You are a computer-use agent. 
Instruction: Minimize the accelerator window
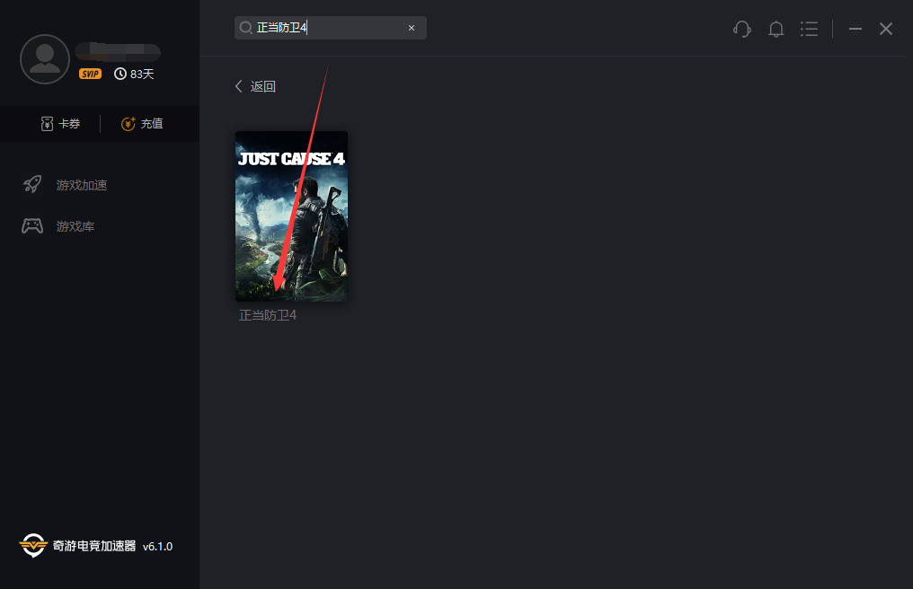click(855, 29)
